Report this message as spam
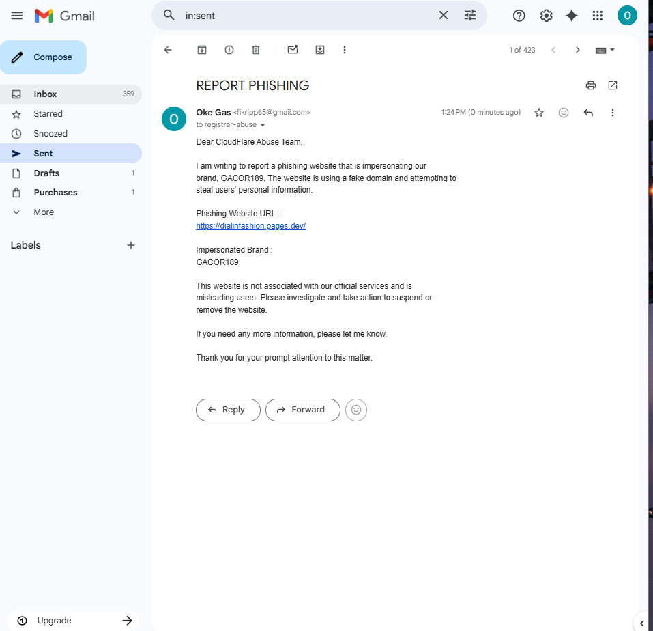Screen dimensions: 653x631 coord(229,50)
